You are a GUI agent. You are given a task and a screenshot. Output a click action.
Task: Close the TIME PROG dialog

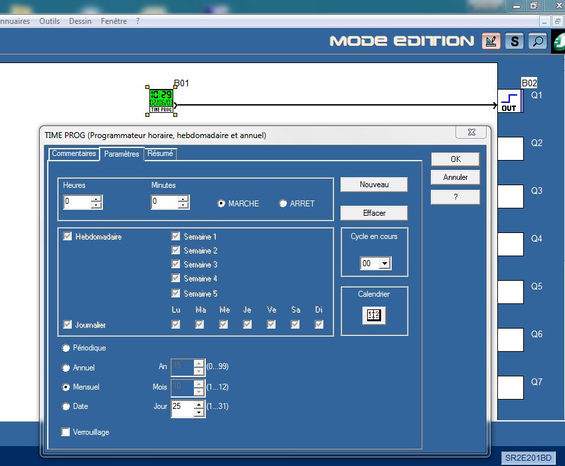(471, 132)
